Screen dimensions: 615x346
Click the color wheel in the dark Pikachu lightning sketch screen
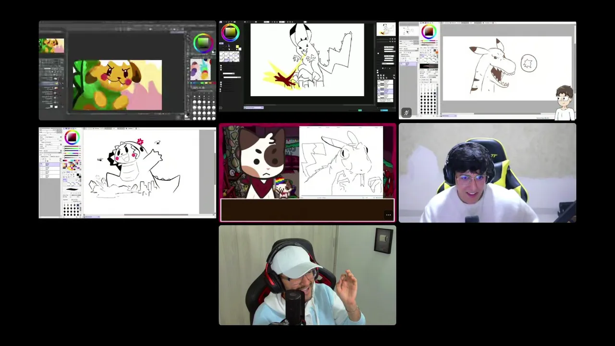pos(230,33)
